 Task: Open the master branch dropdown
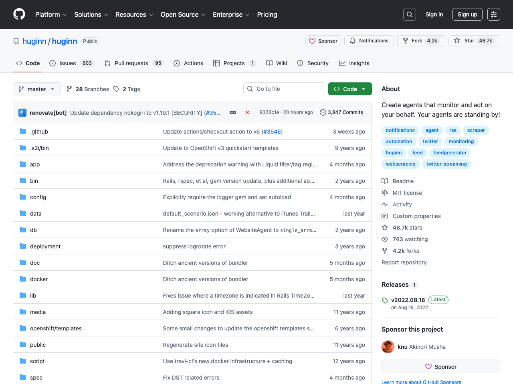36,89
